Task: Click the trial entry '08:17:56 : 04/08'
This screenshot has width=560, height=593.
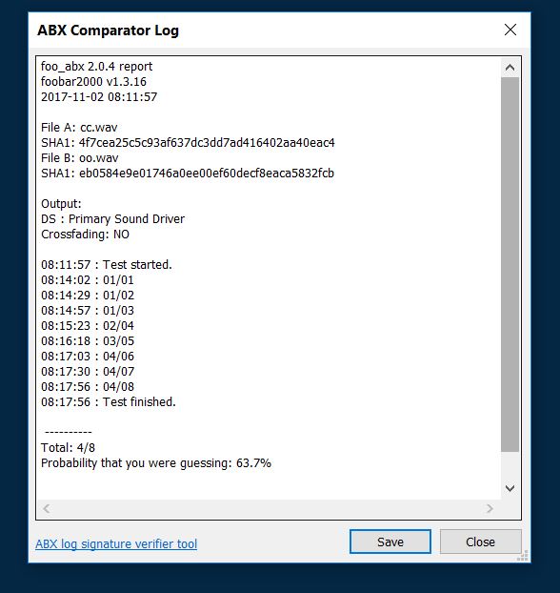Action: pos(88,386)
